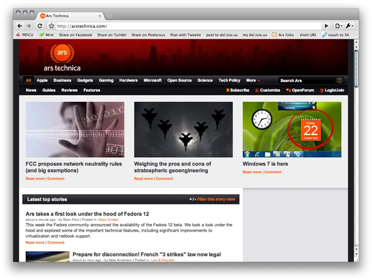The height and width of the screenshot is (280, 372).
Task: Go back with the browser back arrow
Action: (x=20, y=26)
